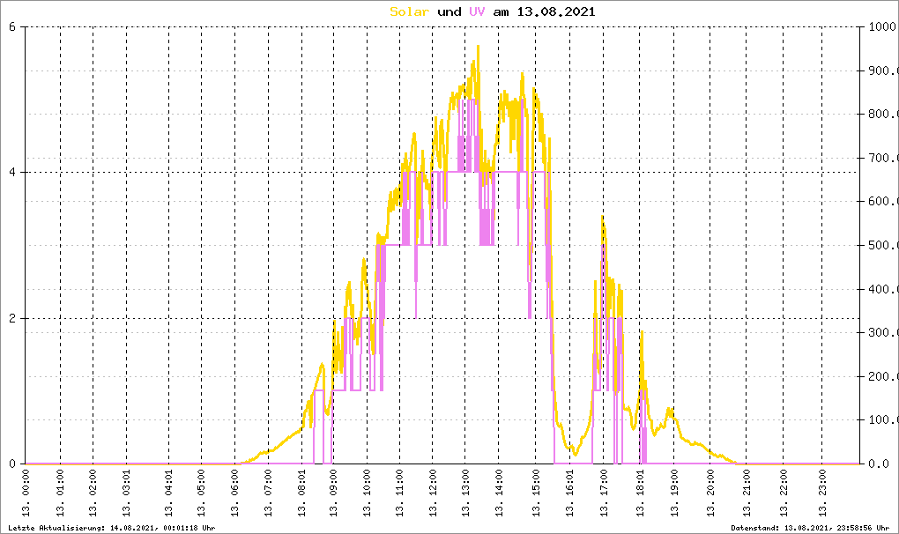This screenshot has height=534, width=899.
Task: Click time label '13. 22:00' on x-axis
Action: [x=784, y=493]
